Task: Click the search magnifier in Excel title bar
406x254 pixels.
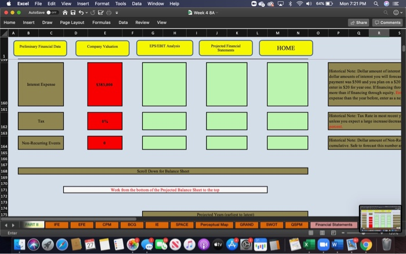Action: point(386,12)
